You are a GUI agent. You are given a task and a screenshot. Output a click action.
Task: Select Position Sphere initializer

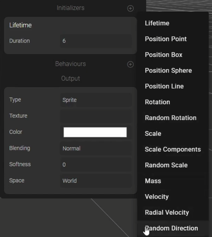168,70
